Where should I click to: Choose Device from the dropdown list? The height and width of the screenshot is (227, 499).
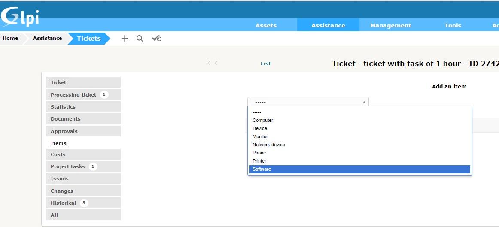pyautogui.click(x=359, y=128)
